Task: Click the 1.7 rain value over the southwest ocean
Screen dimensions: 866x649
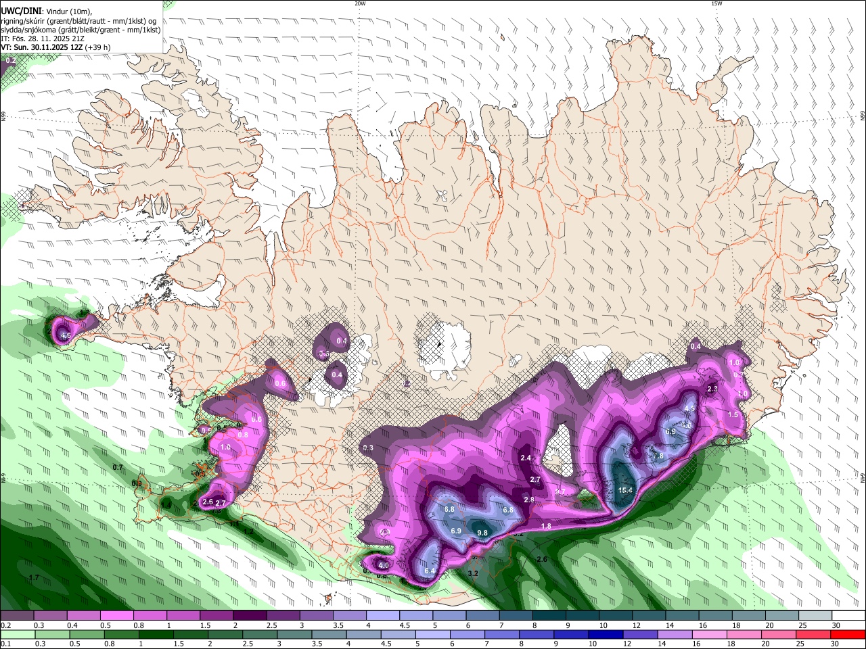Action: [x=34, y=578]
